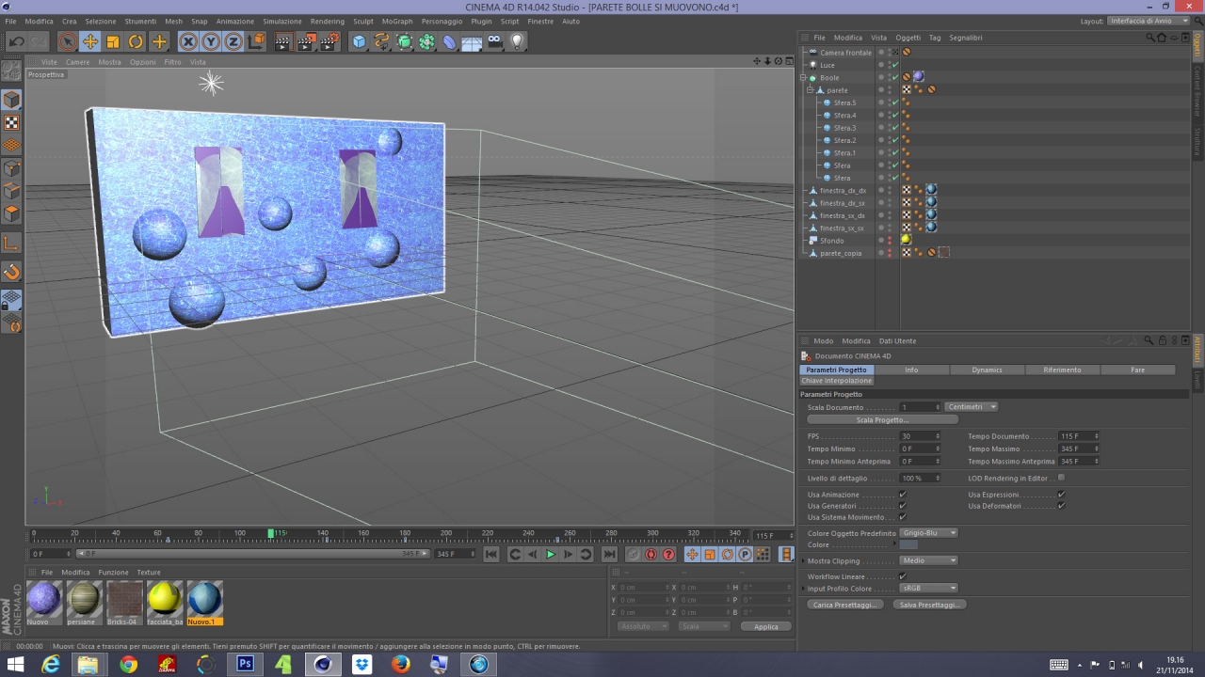
Task: Toggle the Usa Animazione checkbox
Action: click(x=903, y=495)
